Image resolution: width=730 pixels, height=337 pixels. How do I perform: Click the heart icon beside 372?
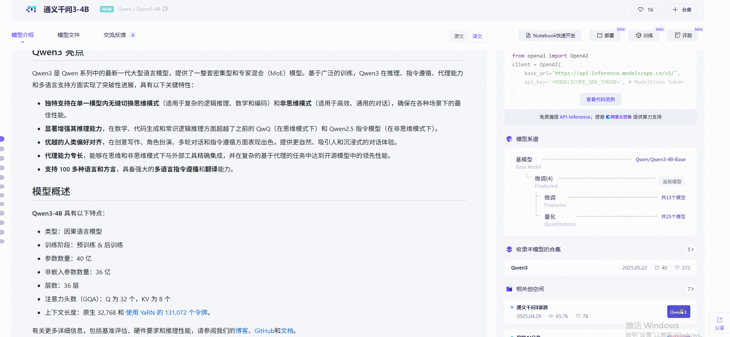click(677, 268)
